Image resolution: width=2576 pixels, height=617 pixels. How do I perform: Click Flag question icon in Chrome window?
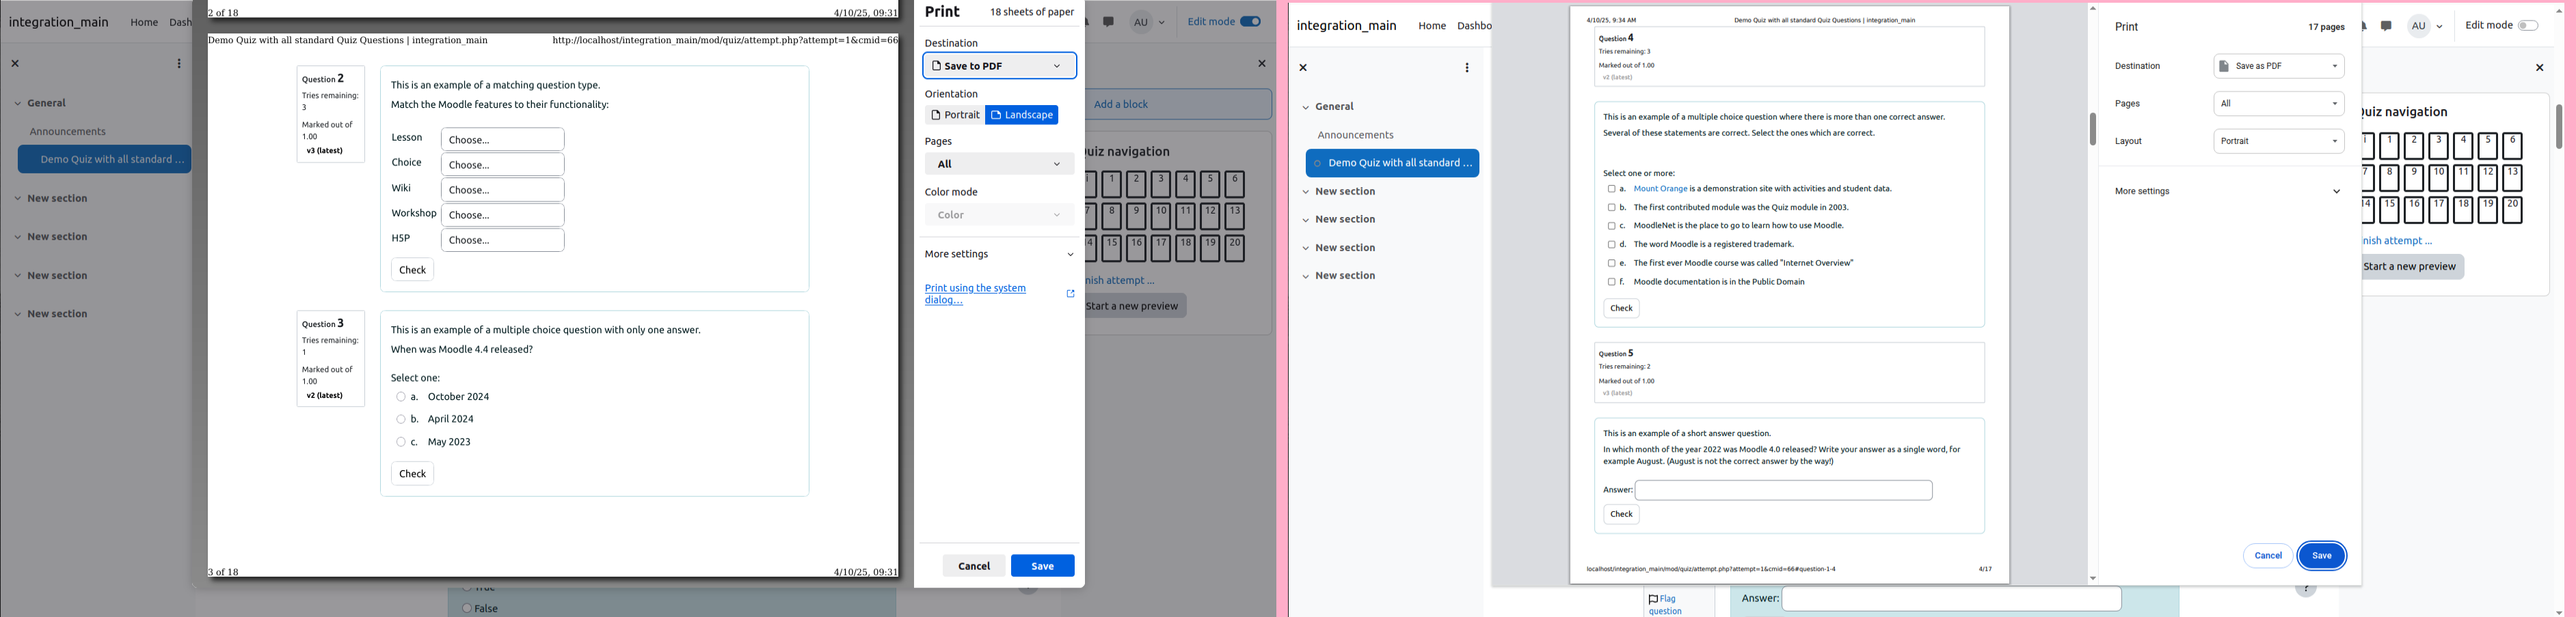(x=1654, y=599)
